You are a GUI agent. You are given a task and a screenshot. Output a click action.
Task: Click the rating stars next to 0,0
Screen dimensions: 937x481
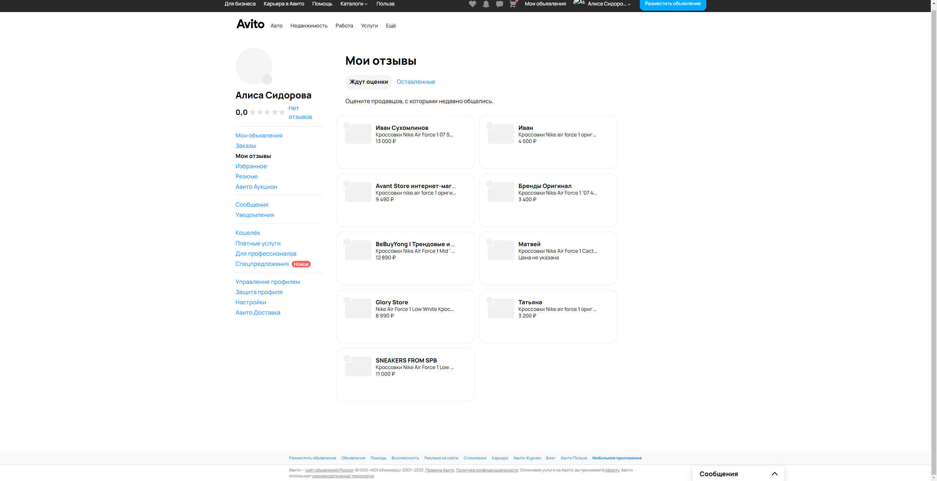[x=267, y=112]
